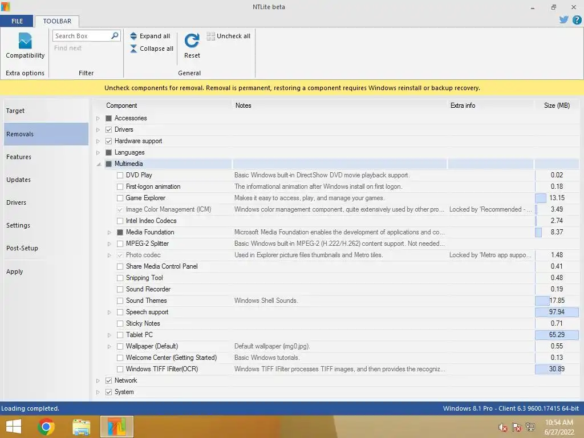Open the Post-Setup page
This screenshot has width=584, height=438.
[x=46, y=248]
